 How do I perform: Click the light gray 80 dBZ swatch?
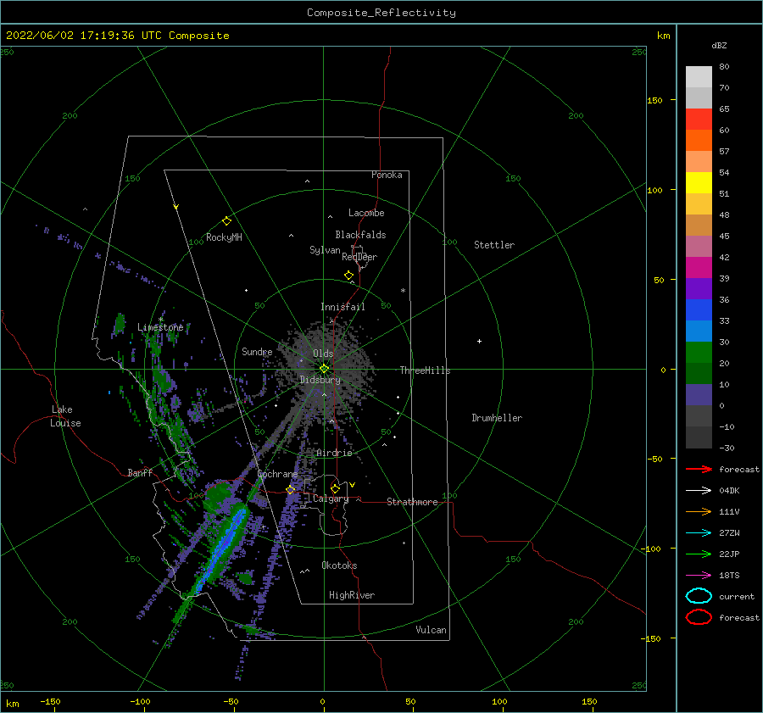[x=699, y=76]
